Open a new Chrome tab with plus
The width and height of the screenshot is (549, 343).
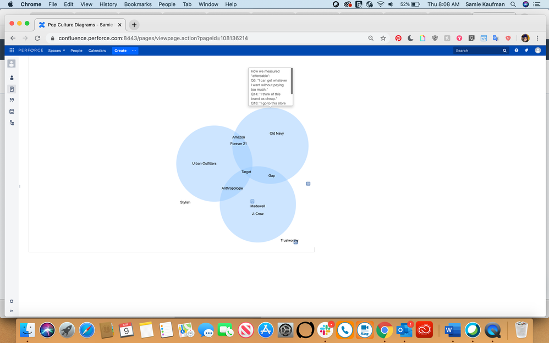click(134, 25)
